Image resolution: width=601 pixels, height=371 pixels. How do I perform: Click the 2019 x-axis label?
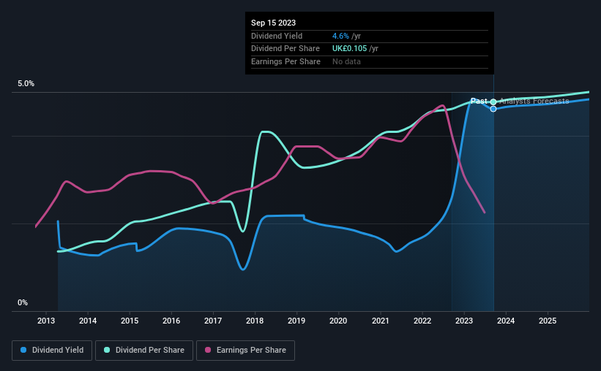point(296,321)
